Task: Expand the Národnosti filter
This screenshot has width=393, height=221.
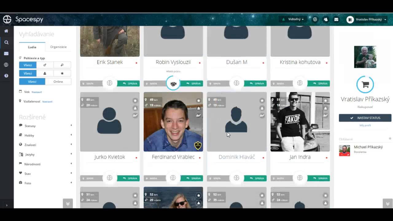Action: [x=45, y=164]
